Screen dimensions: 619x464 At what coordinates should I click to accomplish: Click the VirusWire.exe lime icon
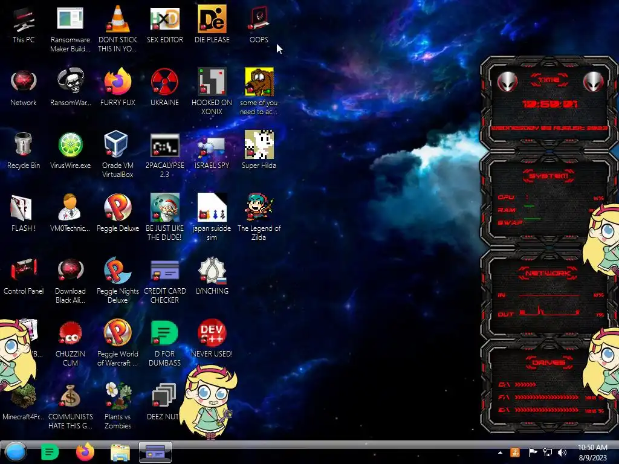point(70,144)
